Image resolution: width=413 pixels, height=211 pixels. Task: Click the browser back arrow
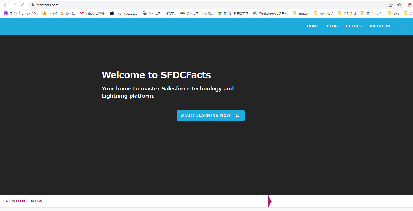coord(6,5)
